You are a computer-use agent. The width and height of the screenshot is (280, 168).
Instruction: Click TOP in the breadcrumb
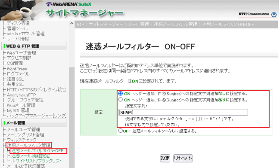[80, 24]
